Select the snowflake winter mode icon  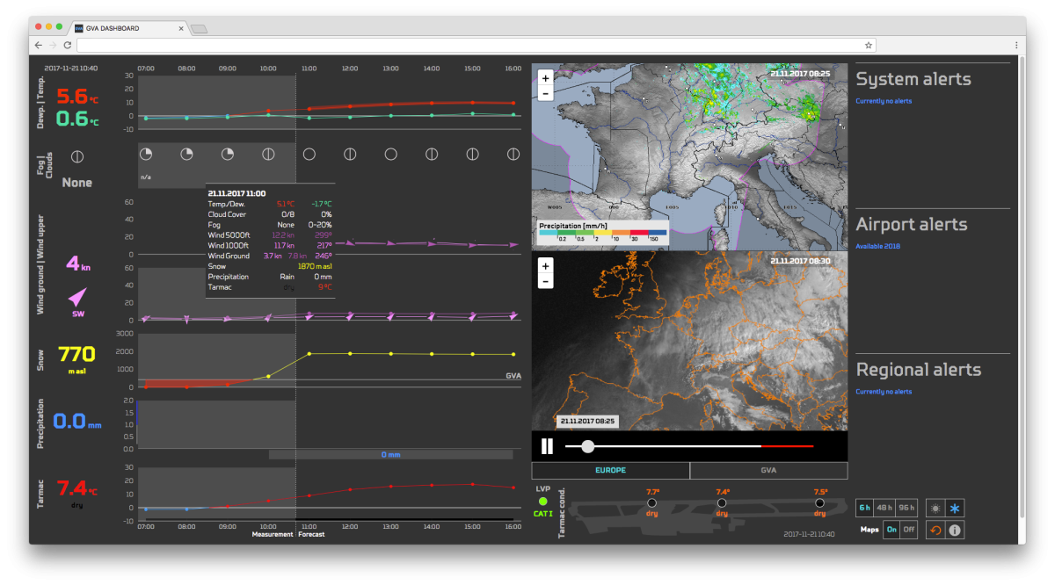955,508
